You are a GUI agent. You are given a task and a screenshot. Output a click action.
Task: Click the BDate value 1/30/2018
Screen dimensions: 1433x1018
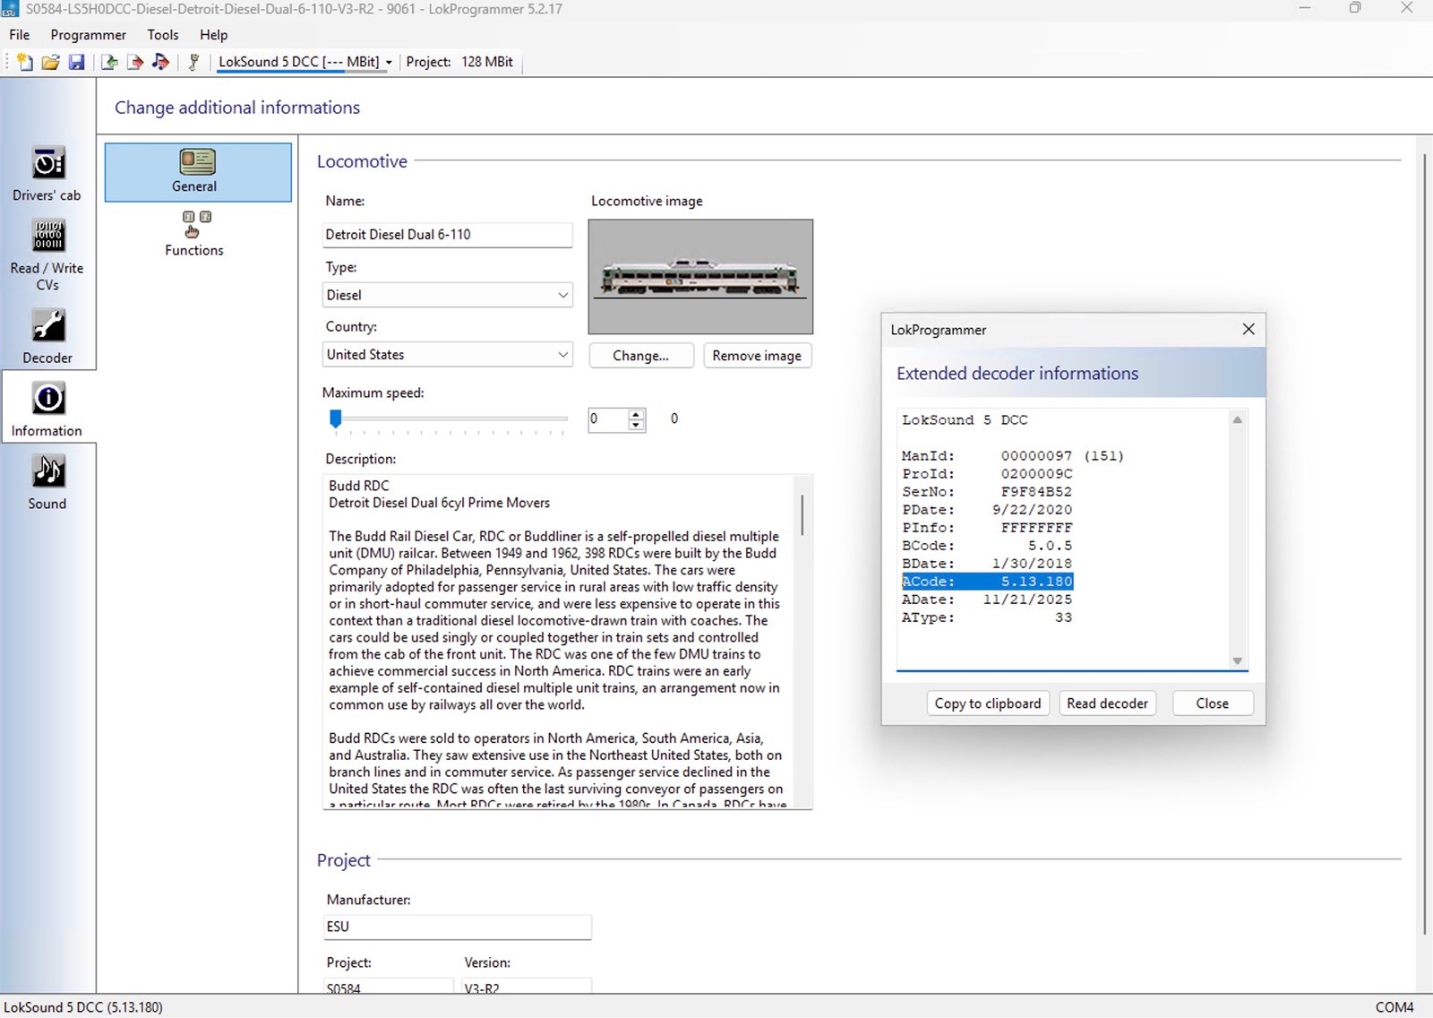pyautogui.click(x=1032, y=564)
